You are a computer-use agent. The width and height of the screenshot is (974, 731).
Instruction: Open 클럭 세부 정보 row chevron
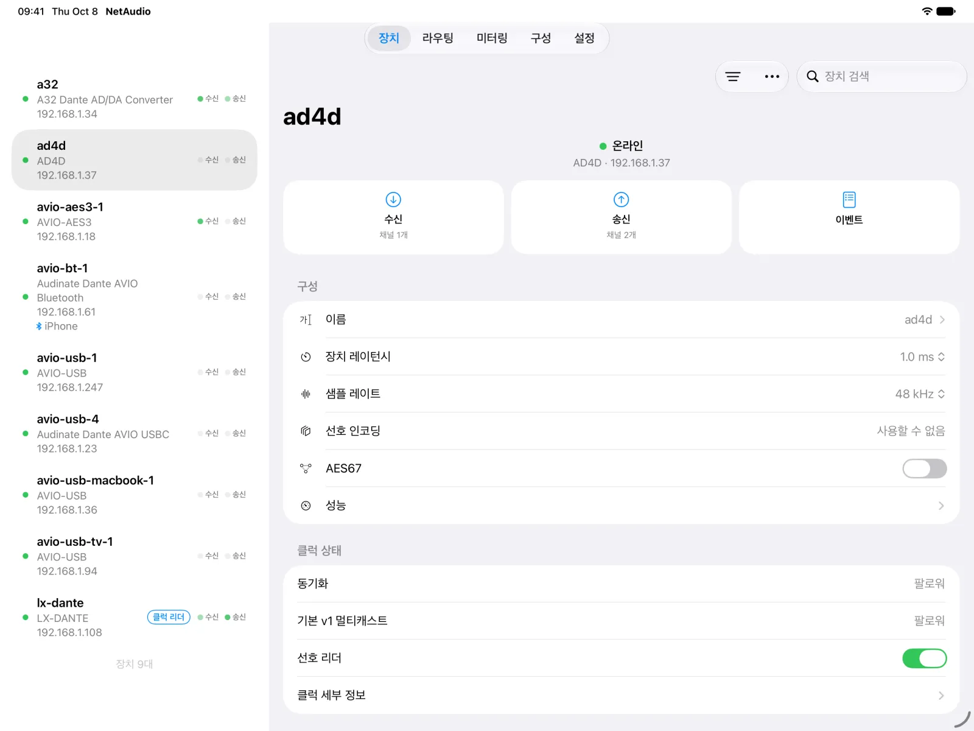[941, 695]
